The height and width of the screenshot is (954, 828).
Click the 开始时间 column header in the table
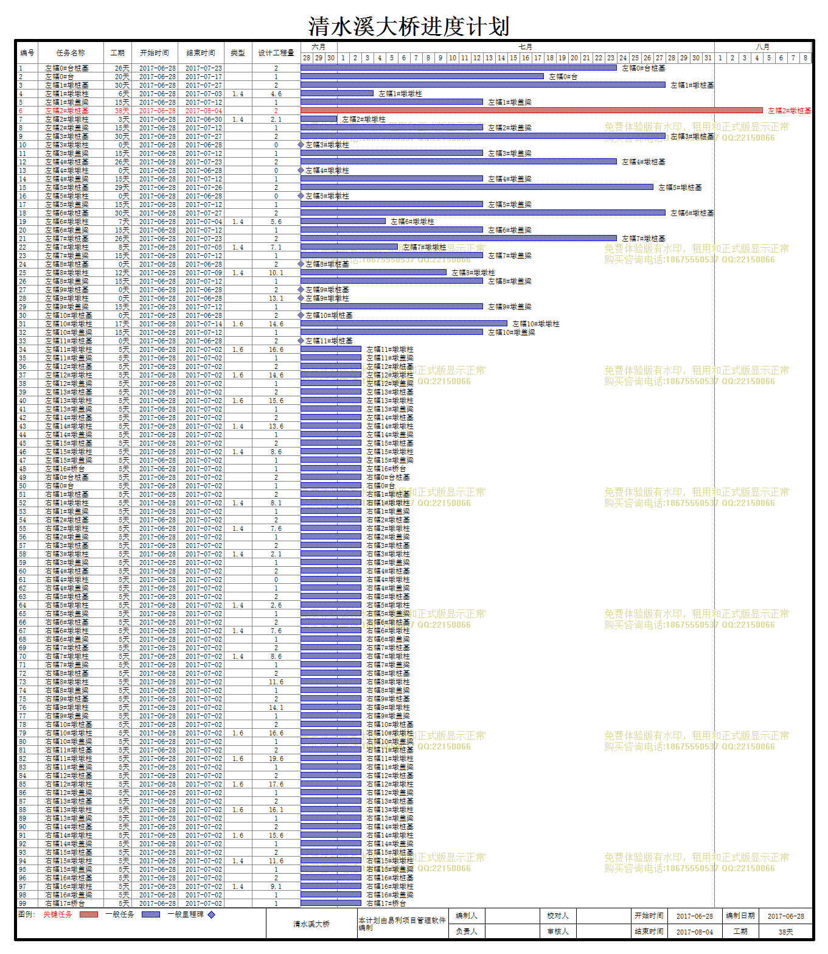(155, 53)
